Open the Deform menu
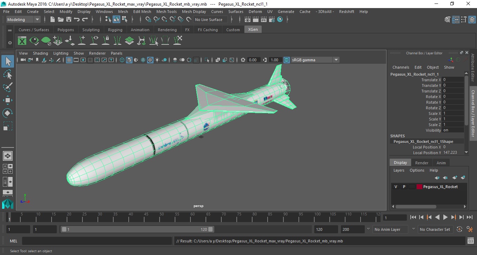The image size is (477, 255). (255, 12)
